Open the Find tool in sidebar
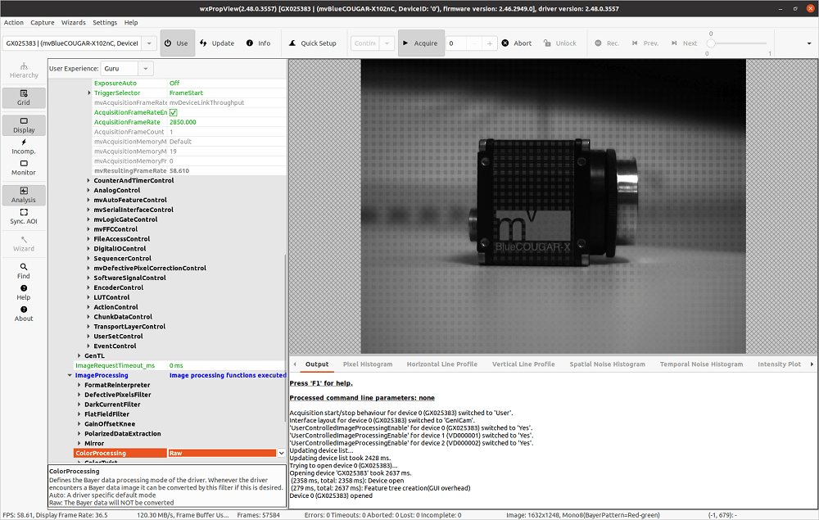 point(24,271)
